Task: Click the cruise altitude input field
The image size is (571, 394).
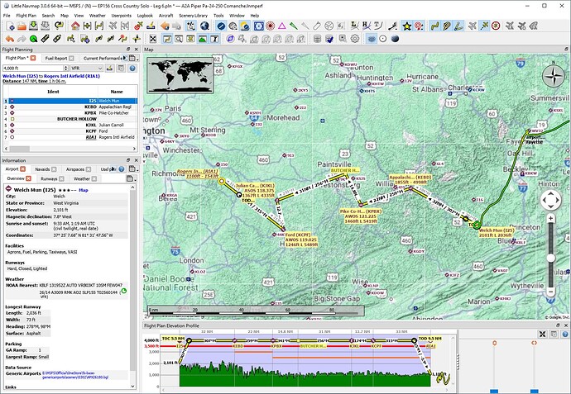Action: point(33,68)
